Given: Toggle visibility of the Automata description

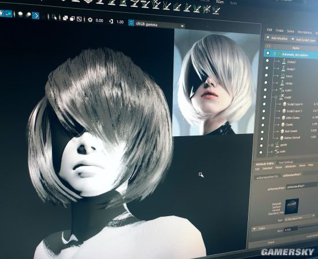Looking at the screenshot, I should click(x=268, y=53).
